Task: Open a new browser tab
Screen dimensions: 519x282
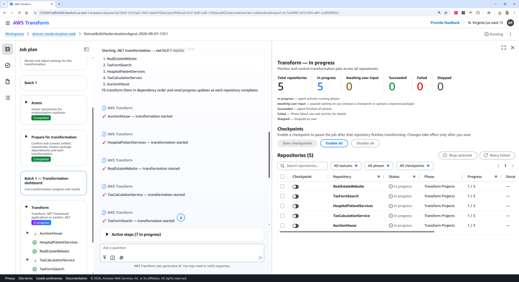Action: (59, 4)
